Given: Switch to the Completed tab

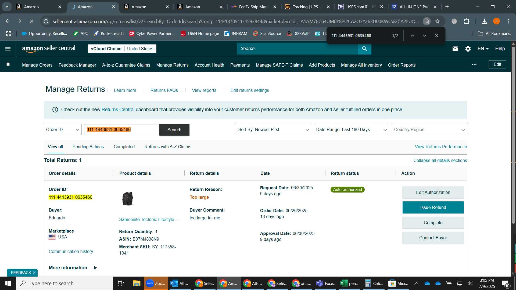Looking at the screenshot, I should pos(124,147).
